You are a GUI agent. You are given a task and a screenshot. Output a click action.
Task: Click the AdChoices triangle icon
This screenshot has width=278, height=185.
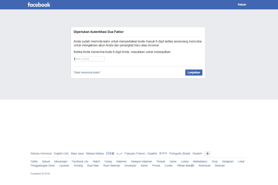(193, 165)
